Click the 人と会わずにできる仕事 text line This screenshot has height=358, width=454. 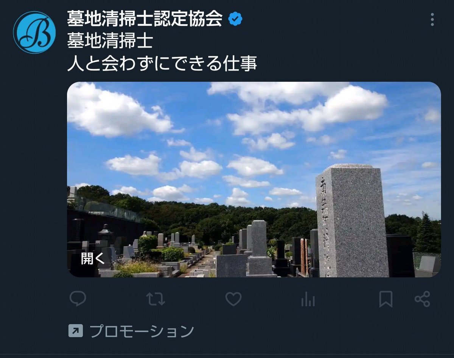point(162,64)
